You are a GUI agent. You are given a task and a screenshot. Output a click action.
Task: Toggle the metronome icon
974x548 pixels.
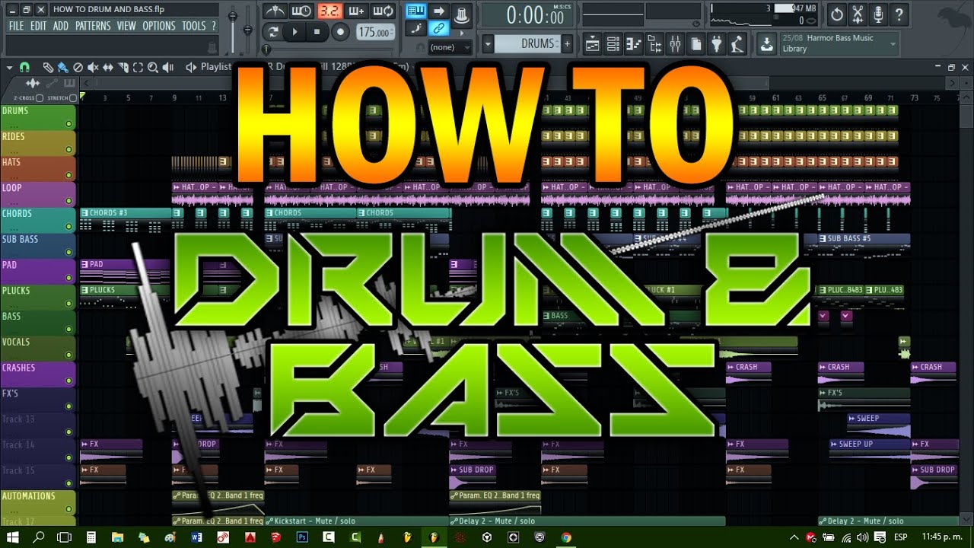tap(274, 11)
